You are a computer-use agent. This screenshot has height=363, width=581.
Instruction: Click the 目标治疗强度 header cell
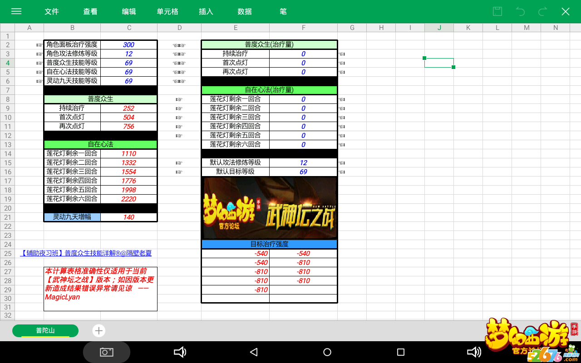(x=269, y=244)
